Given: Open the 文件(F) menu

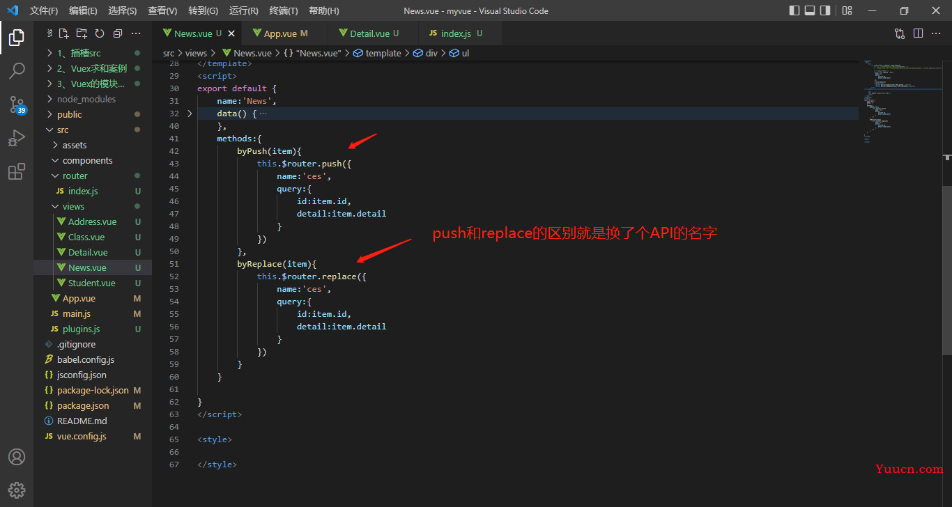Looking at the screenshot, I should click(44, 10).
